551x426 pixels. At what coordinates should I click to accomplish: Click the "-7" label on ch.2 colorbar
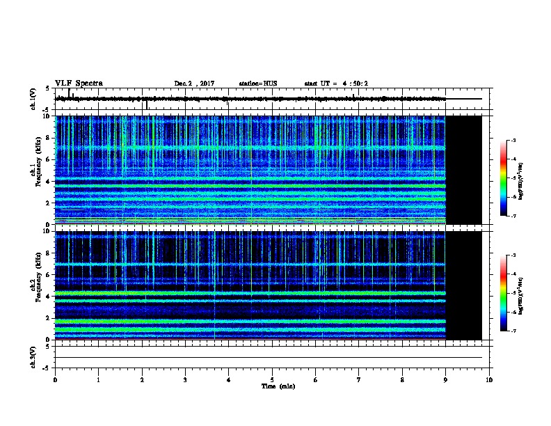pos(513,331)
